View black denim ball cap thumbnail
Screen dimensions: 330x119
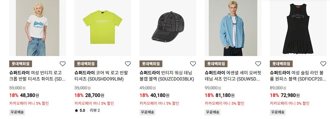(x=168, y=28)
